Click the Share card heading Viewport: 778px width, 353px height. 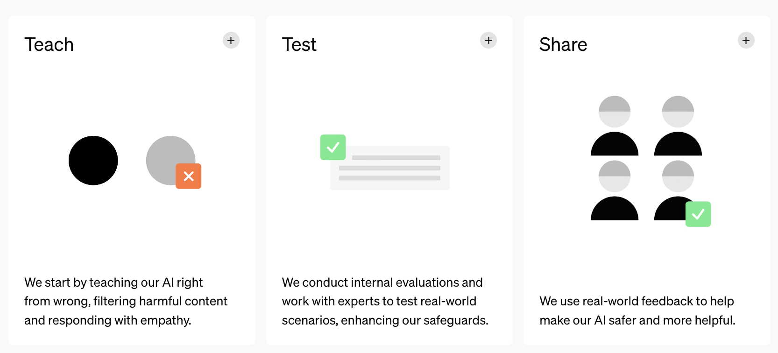tap(563, 45)
